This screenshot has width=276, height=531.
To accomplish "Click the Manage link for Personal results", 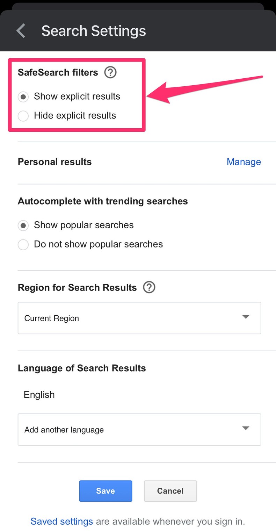I will [x=244, y=162].
